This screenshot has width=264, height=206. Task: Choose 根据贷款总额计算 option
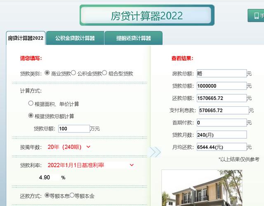pos(31,116)
